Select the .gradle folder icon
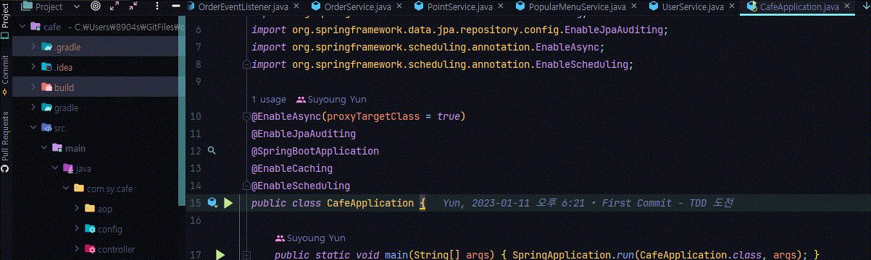871x260 pixels. click(47, 47)
